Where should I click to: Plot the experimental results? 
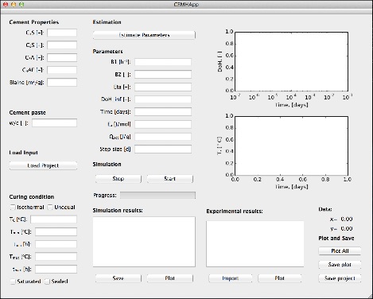[280, 278]
